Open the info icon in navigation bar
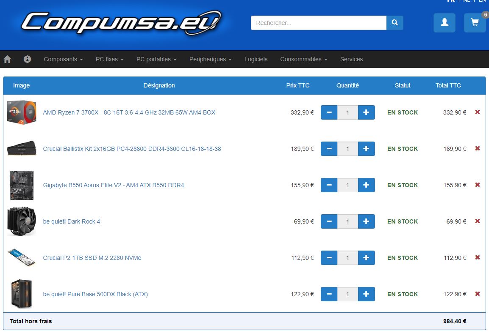Viewport: 489px width, 333px height. coord(28,59)
